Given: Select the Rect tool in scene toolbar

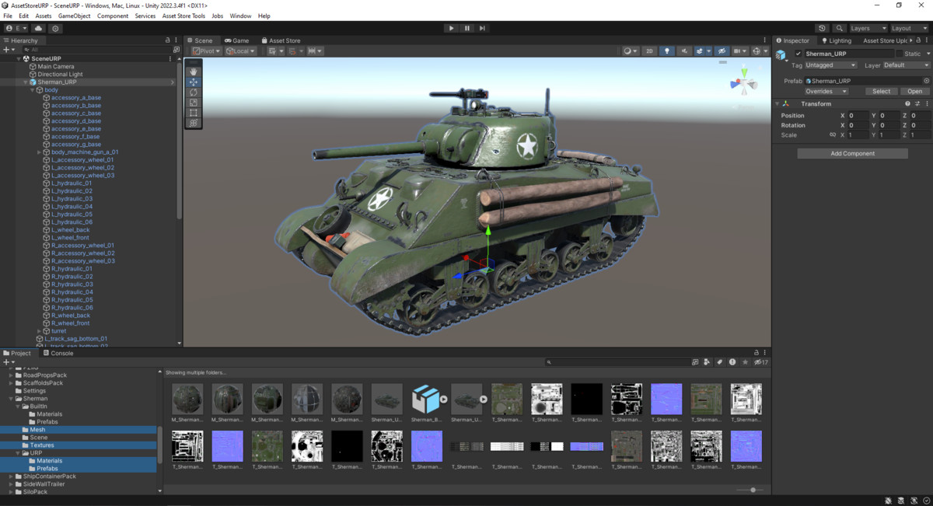Looking at the screenshot, I should click(x=194, y=113).
